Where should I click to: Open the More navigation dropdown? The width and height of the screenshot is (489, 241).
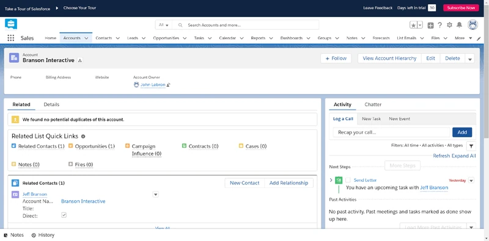463,38
